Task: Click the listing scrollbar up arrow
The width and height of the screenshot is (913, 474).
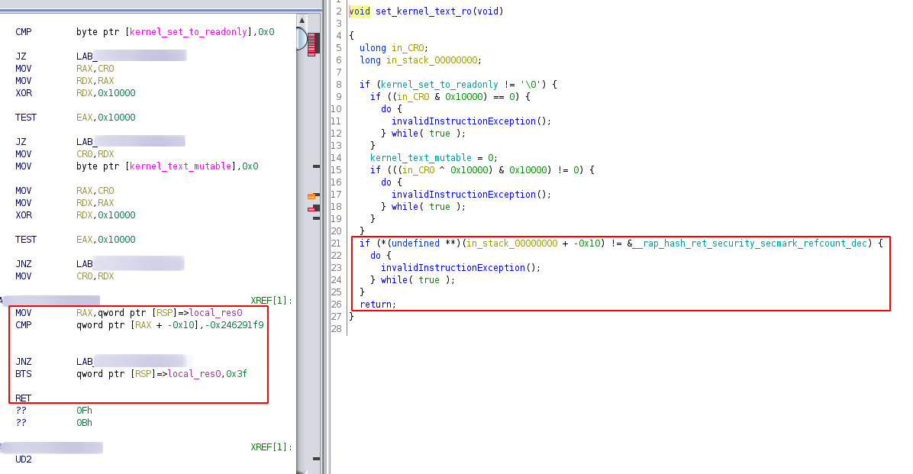Action: coord(302,21)
